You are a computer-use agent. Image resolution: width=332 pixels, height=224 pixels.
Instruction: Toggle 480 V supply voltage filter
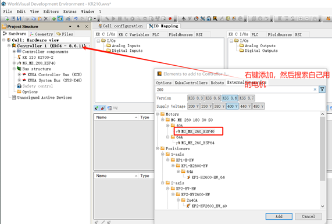[258, 106]
